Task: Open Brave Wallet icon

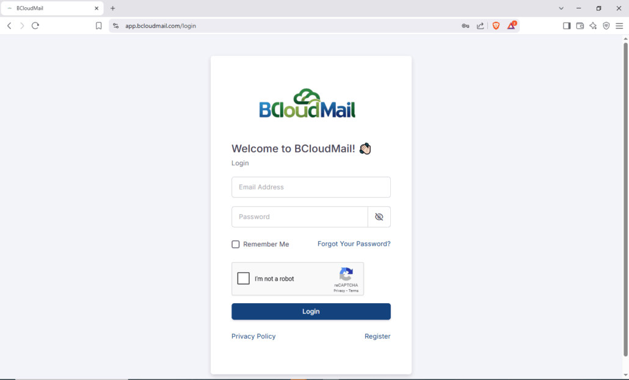Action: click(x=580, y=26)
